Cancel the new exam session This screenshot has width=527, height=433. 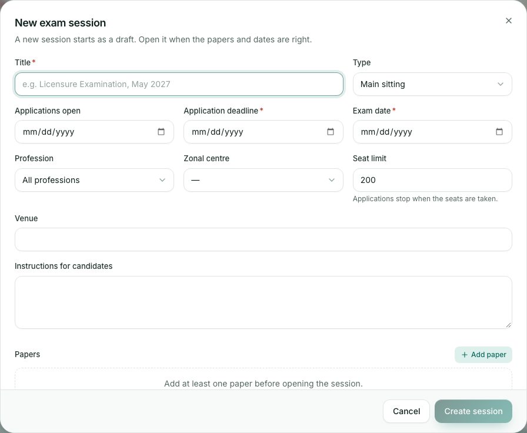[x=406, y=411]
